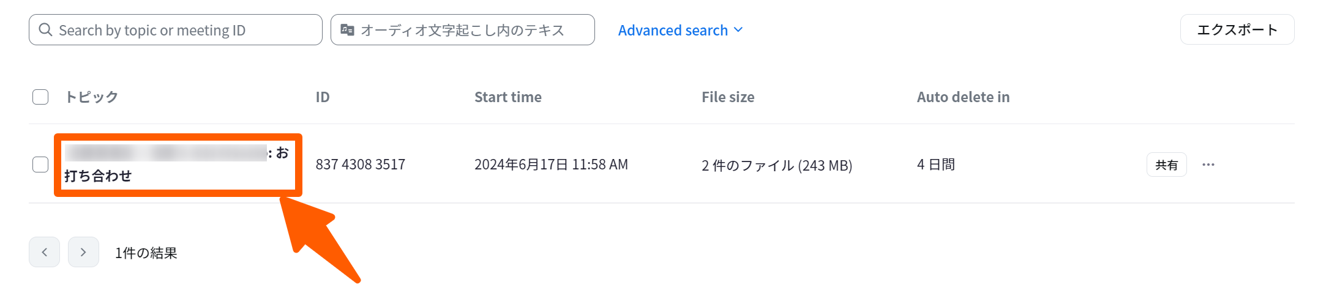Click the トピック column header
Screen dimensions: 1337x296
[92, 97]
